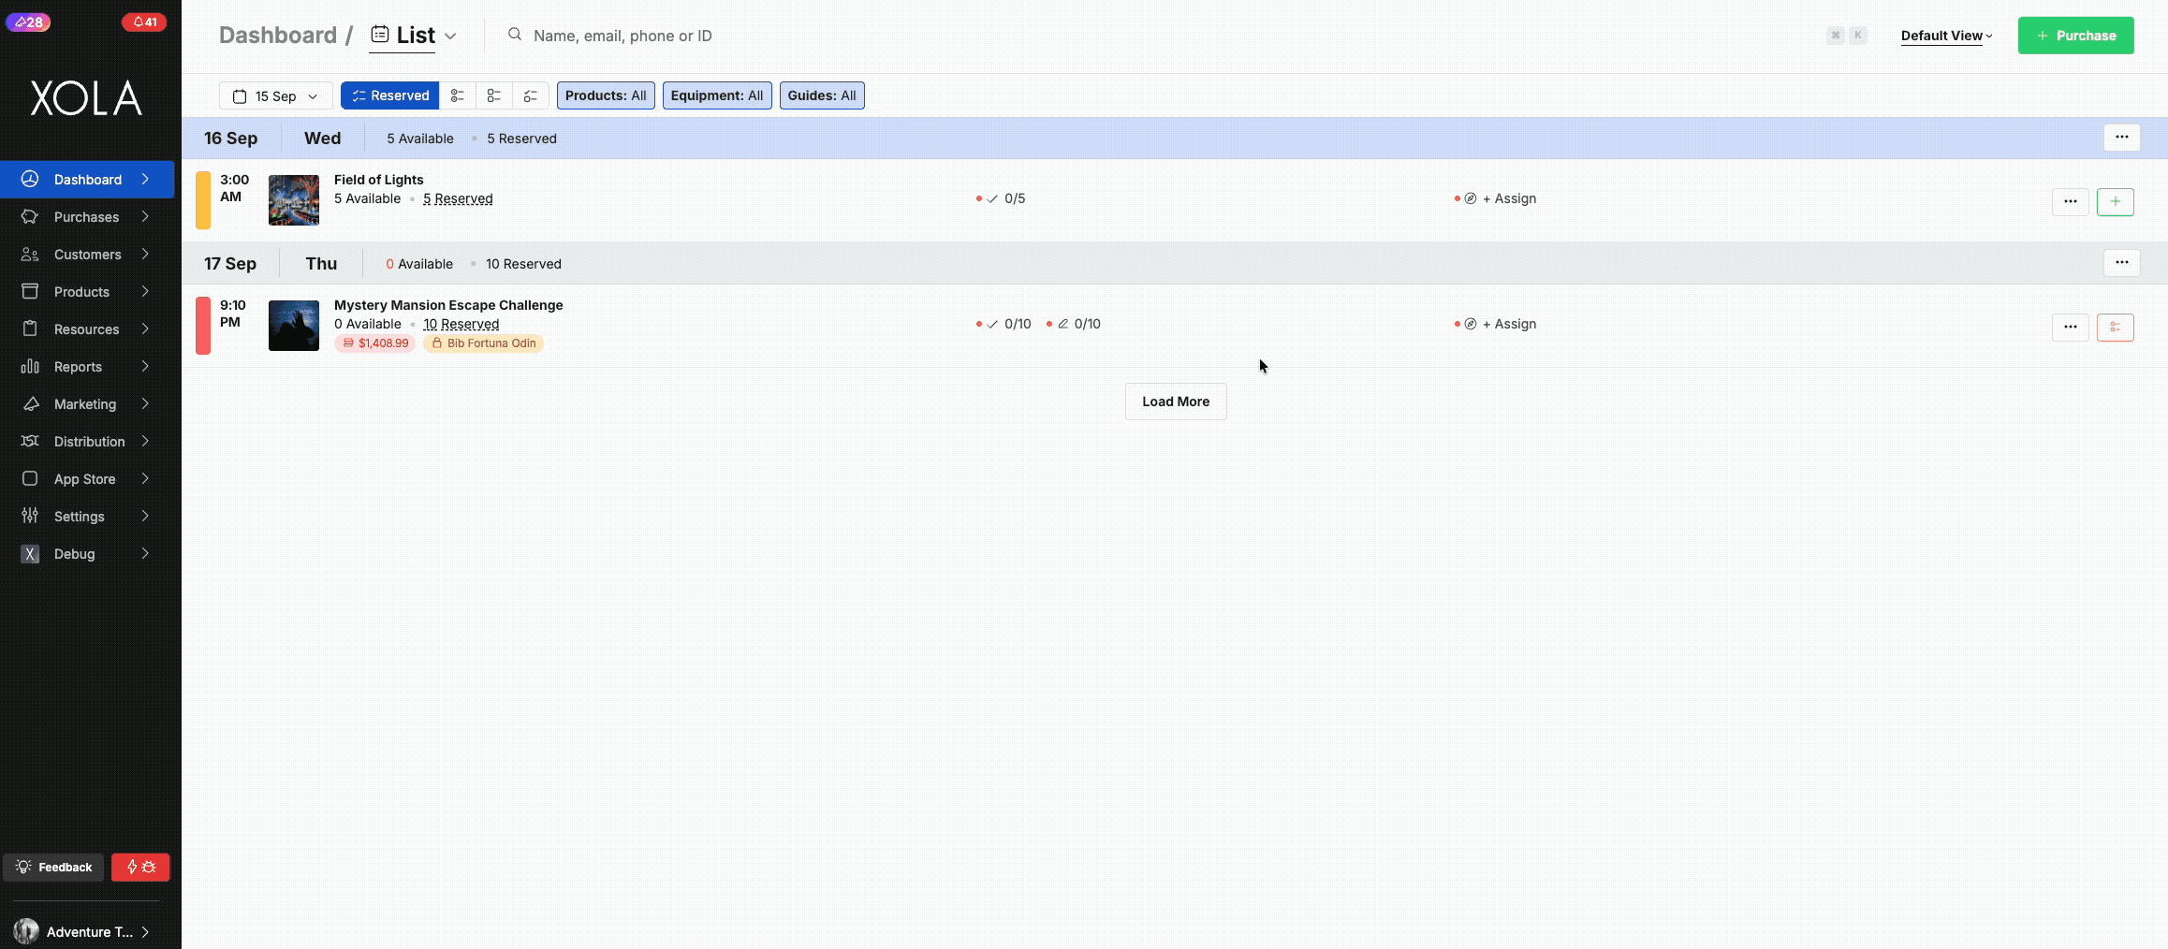Click the Feedback button
This screenshot has width=2168, height=949.
coord(53,867)
